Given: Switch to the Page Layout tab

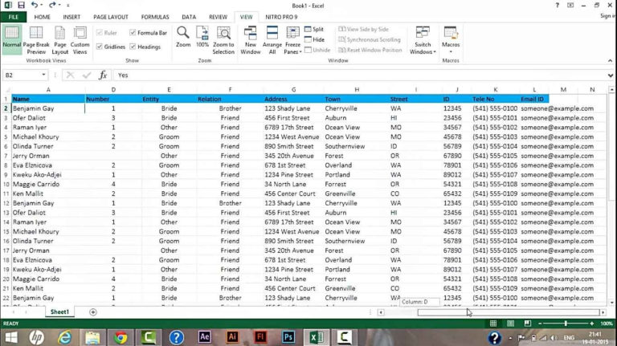Looking at the screenshot, I should click(110, 16).
